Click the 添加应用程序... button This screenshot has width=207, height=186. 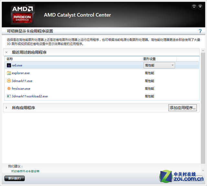[182, 108]
